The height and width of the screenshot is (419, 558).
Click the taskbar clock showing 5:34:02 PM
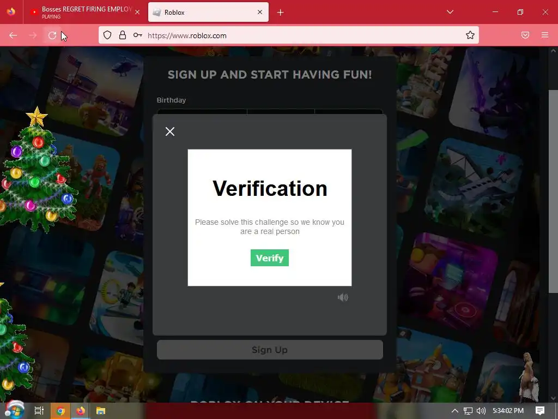tap(508, 411)
